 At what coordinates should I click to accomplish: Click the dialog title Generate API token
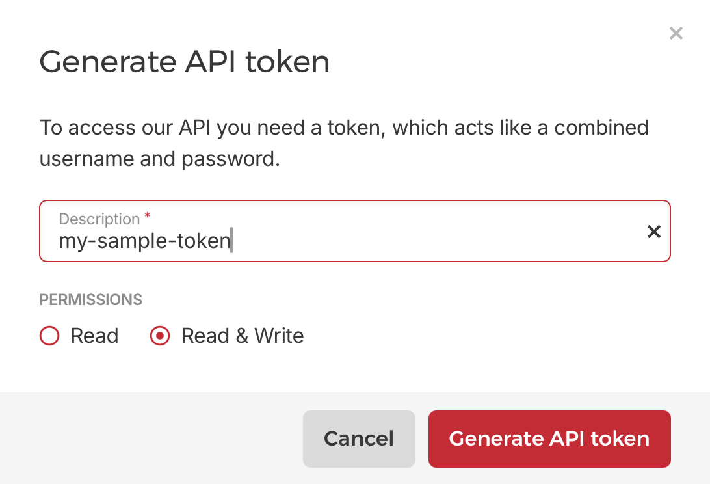pos(185,62)
